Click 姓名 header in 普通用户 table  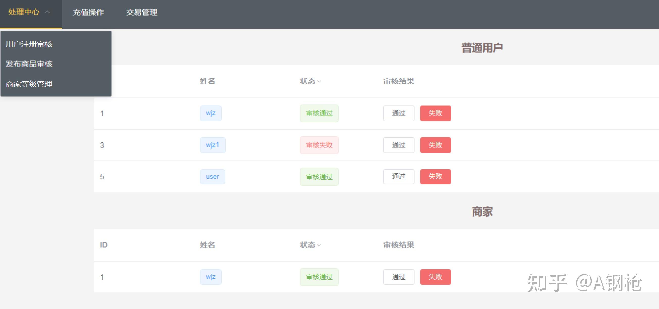pyautogui.click(x=207, y=81)
